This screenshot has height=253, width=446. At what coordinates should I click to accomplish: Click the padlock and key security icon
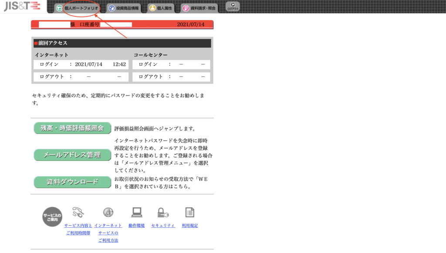[x=163, y=212]
